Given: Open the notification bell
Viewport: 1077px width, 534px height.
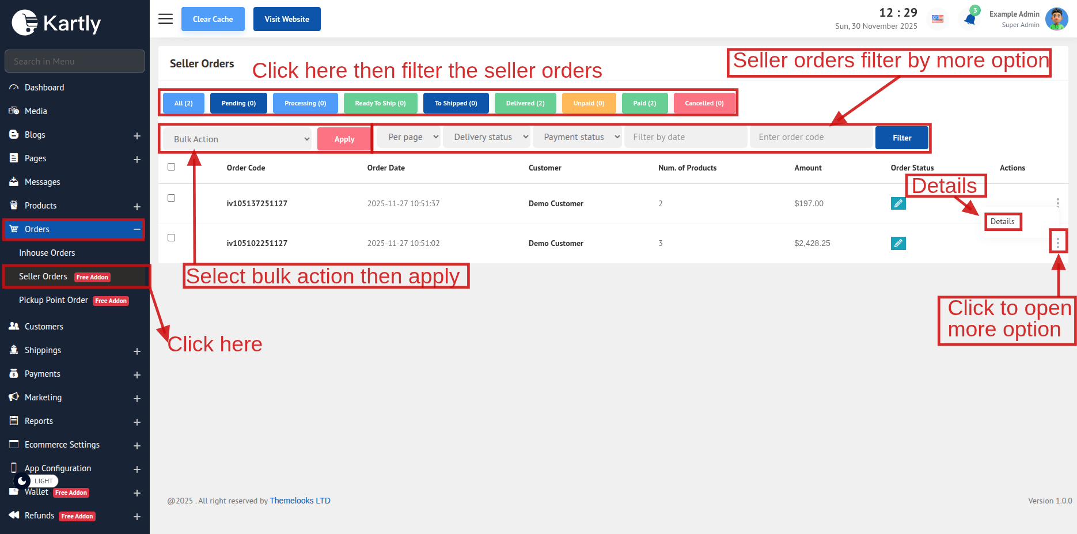Looking at the screenshot, I should click(x=970, y=20).
